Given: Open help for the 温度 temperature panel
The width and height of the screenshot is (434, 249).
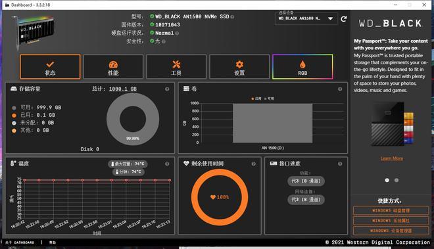Looking at the screenshot, I should click(x=167, y=164).
